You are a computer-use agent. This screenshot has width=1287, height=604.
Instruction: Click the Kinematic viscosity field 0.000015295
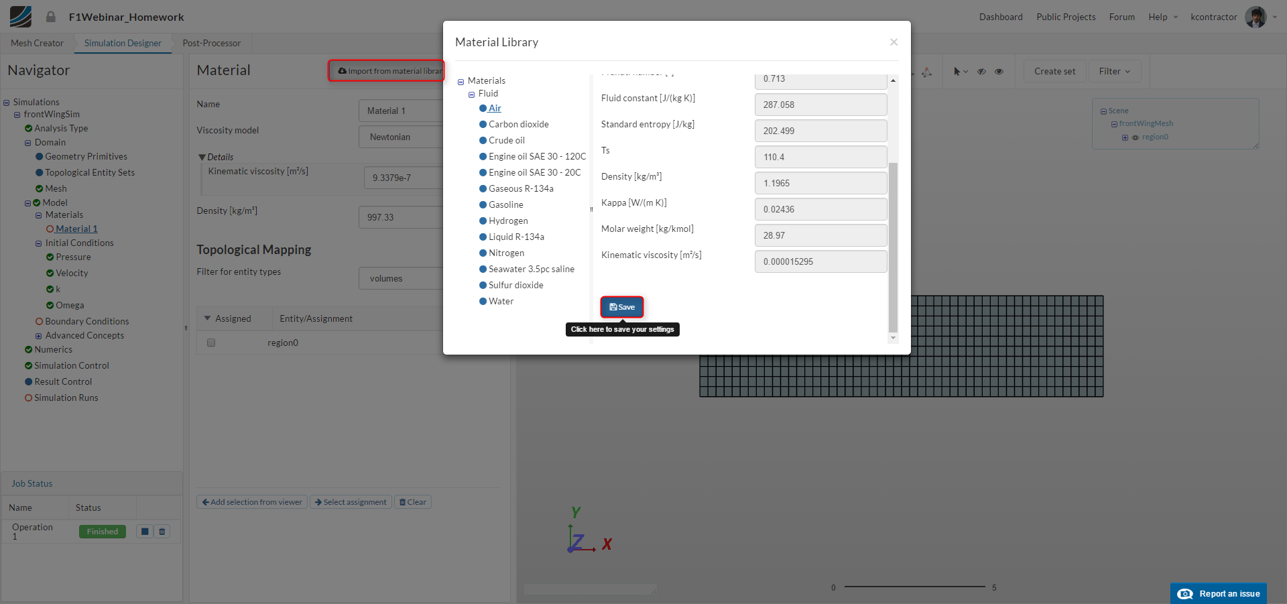820,261
